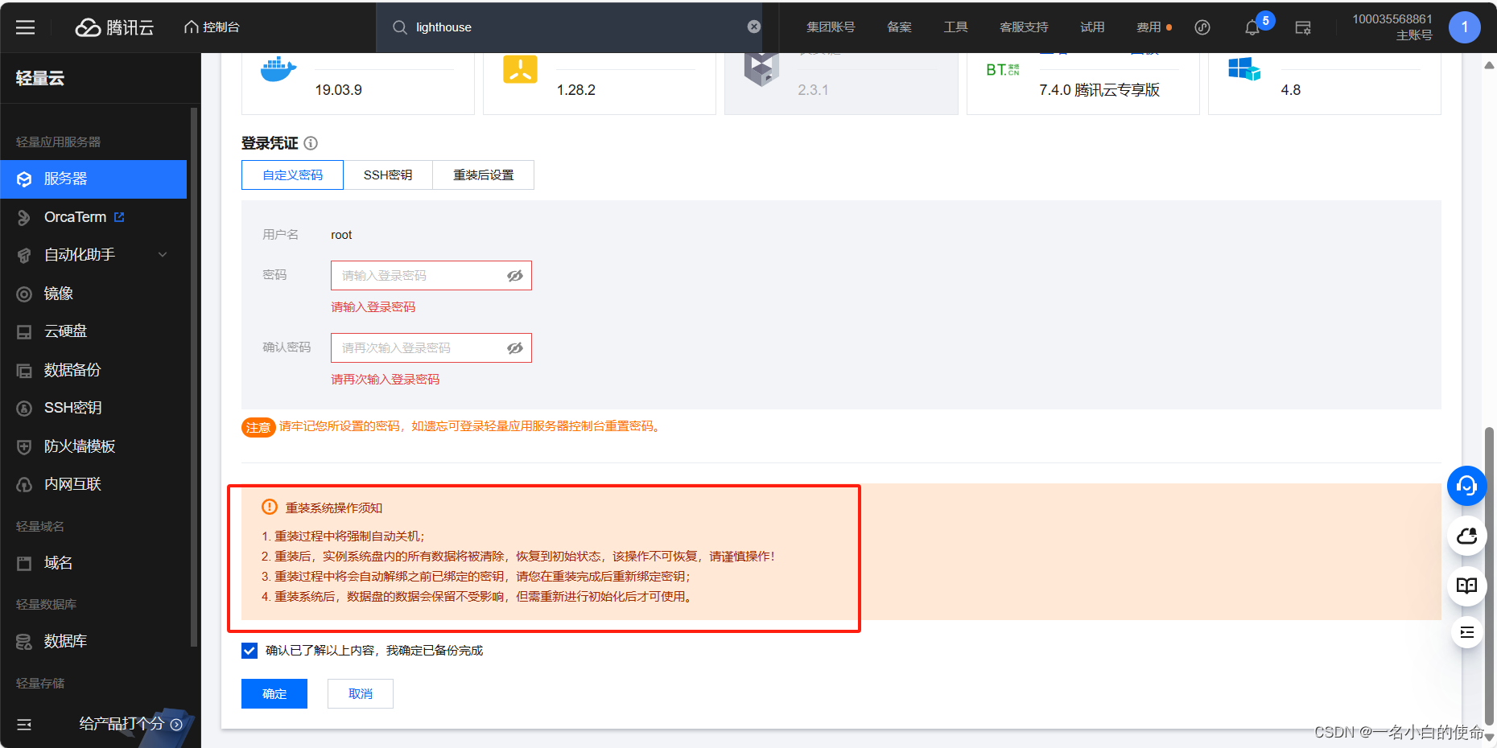The width and height of the screenshot is (1497, 748).
Task: Focus the 确认密码 input field
Action: [x=431, y=348]
